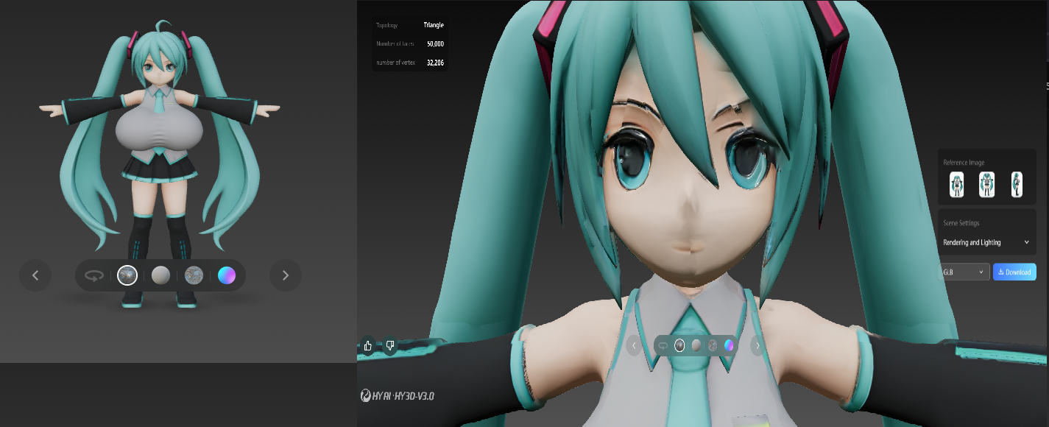Click the previous arrow in the main viewer toolbar
This screenshot has height=427, width=1049.
634,345
